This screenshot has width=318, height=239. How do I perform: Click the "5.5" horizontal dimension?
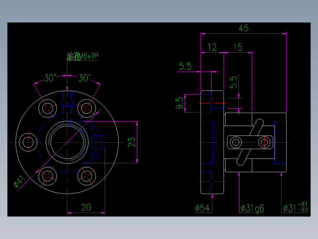coord(186,66)
